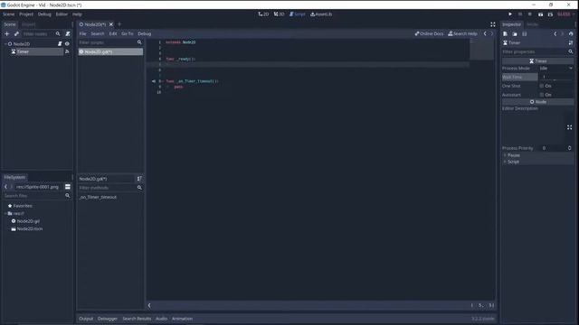Play the current scene
Screen dimensions: 579x325
(540, 14)
